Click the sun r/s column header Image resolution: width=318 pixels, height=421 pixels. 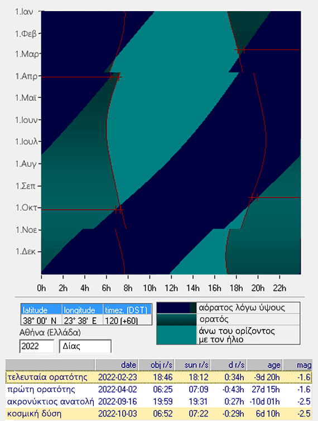[192, 365]
